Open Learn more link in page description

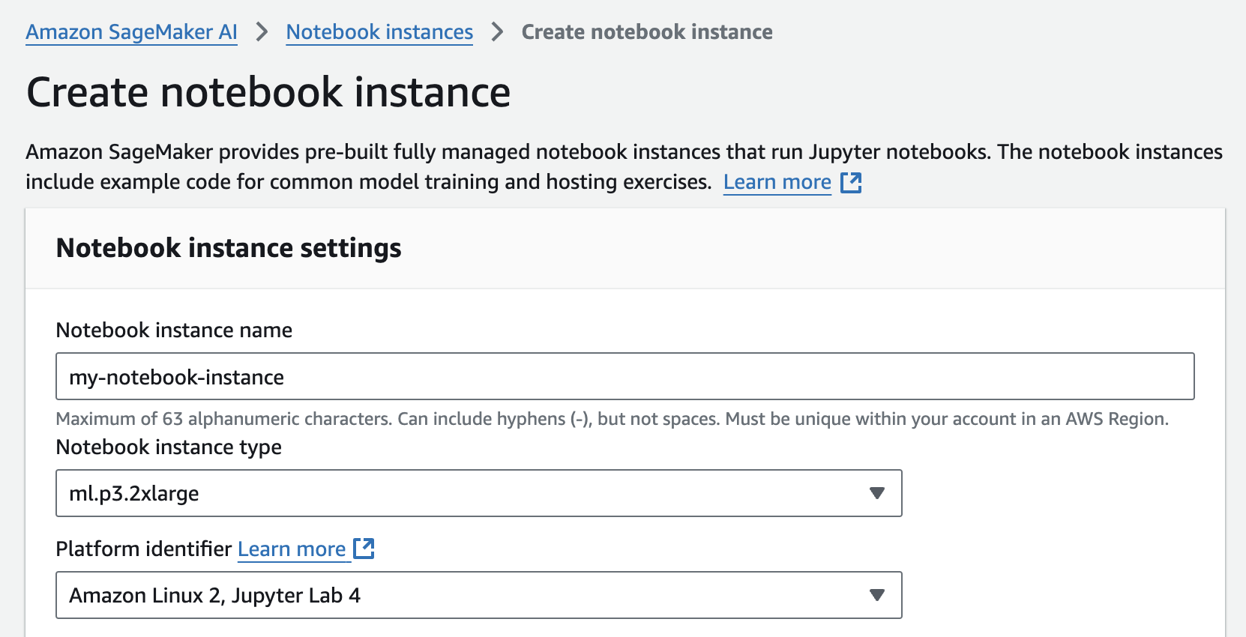(777, 182)
